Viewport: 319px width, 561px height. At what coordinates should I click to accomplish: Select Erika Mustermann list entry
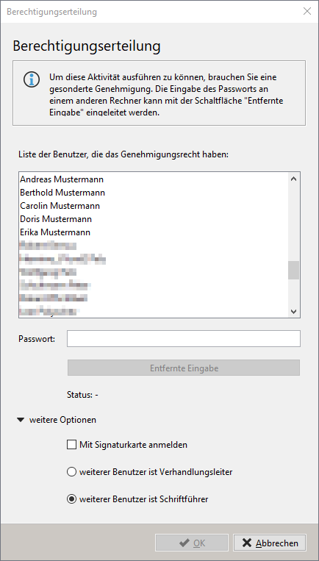(154, 232)
